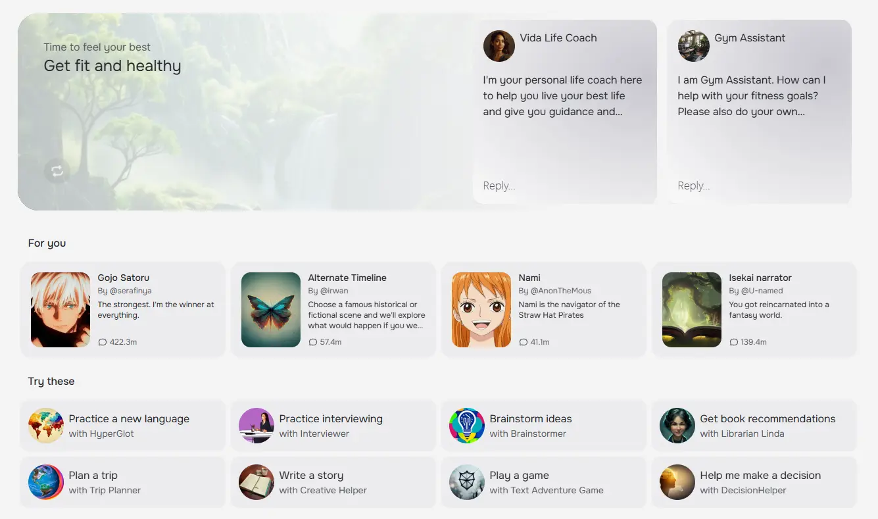
Task: Select the Gym Assistant avatar
Action: [693, 46]
